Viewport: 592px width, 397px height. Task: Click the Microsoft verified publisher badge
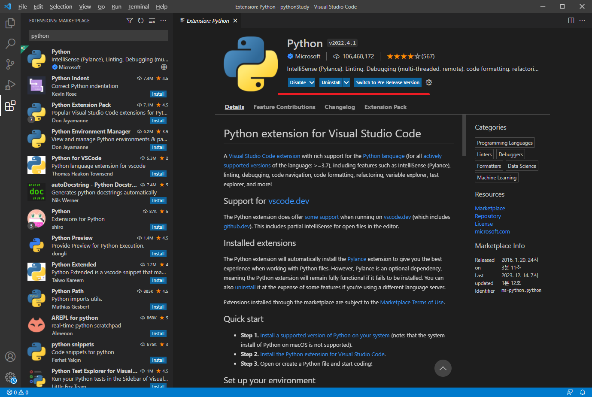[290, 56]
